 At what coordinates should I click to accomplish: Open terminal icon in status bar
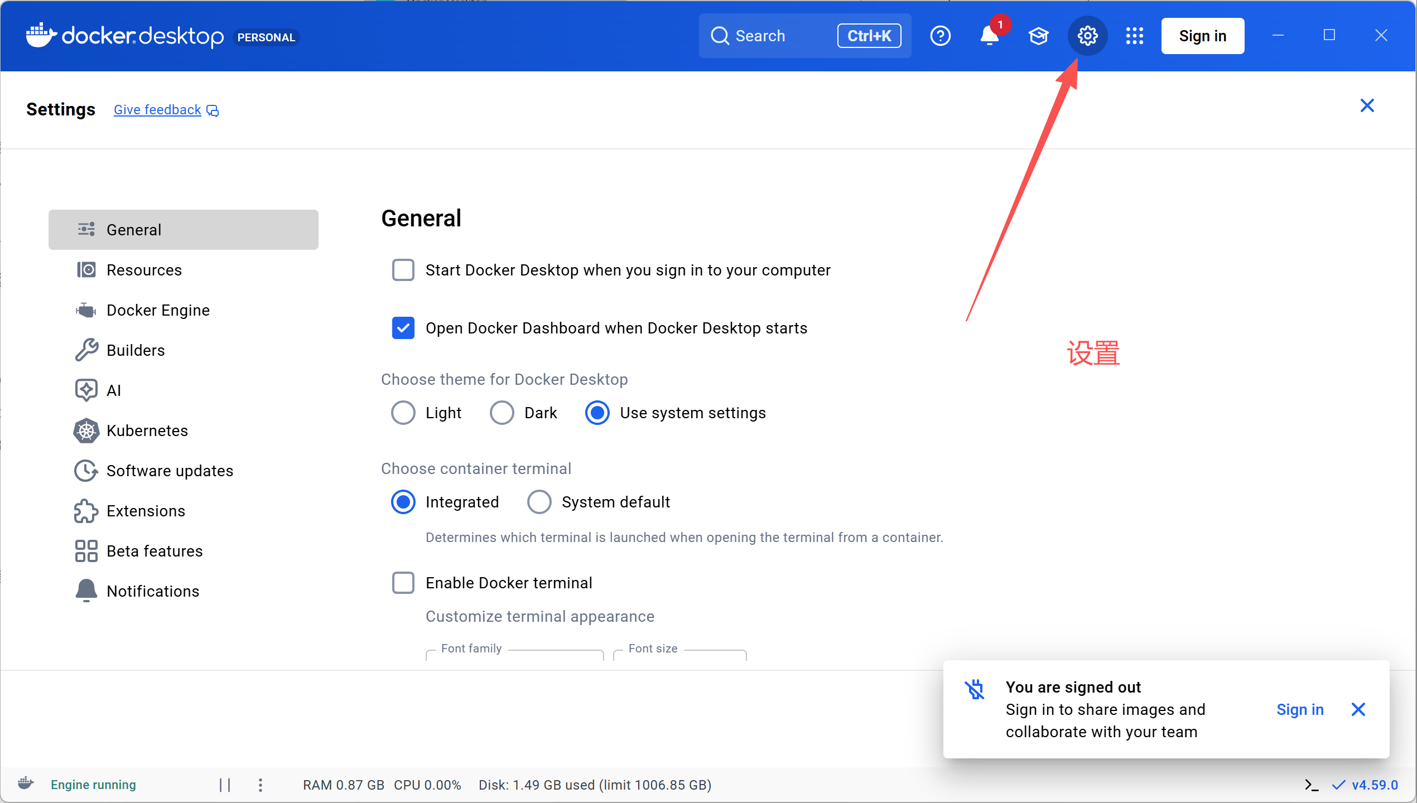[x=1312, y=785]
